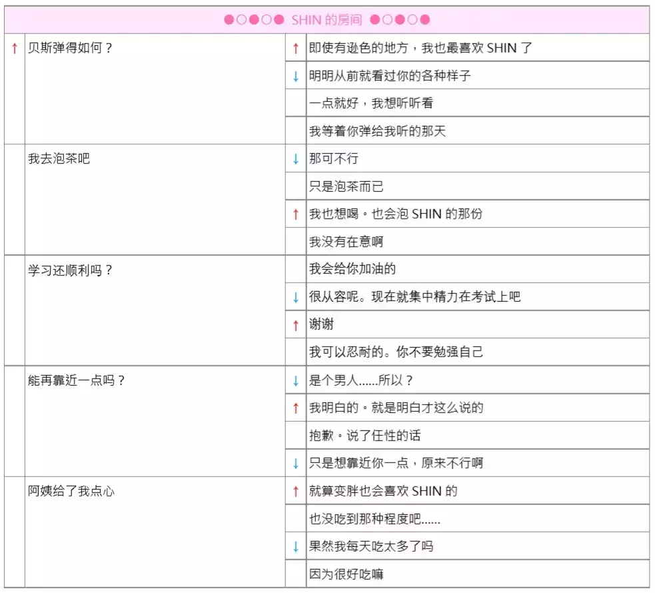Click the answer 就算变胖也会喜欢 SHIN 的
This screenshot has height=593, width=655.
pos(383,491)
